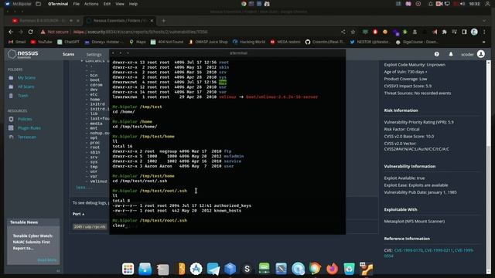Reload the page in Chrome

point(31,32)
